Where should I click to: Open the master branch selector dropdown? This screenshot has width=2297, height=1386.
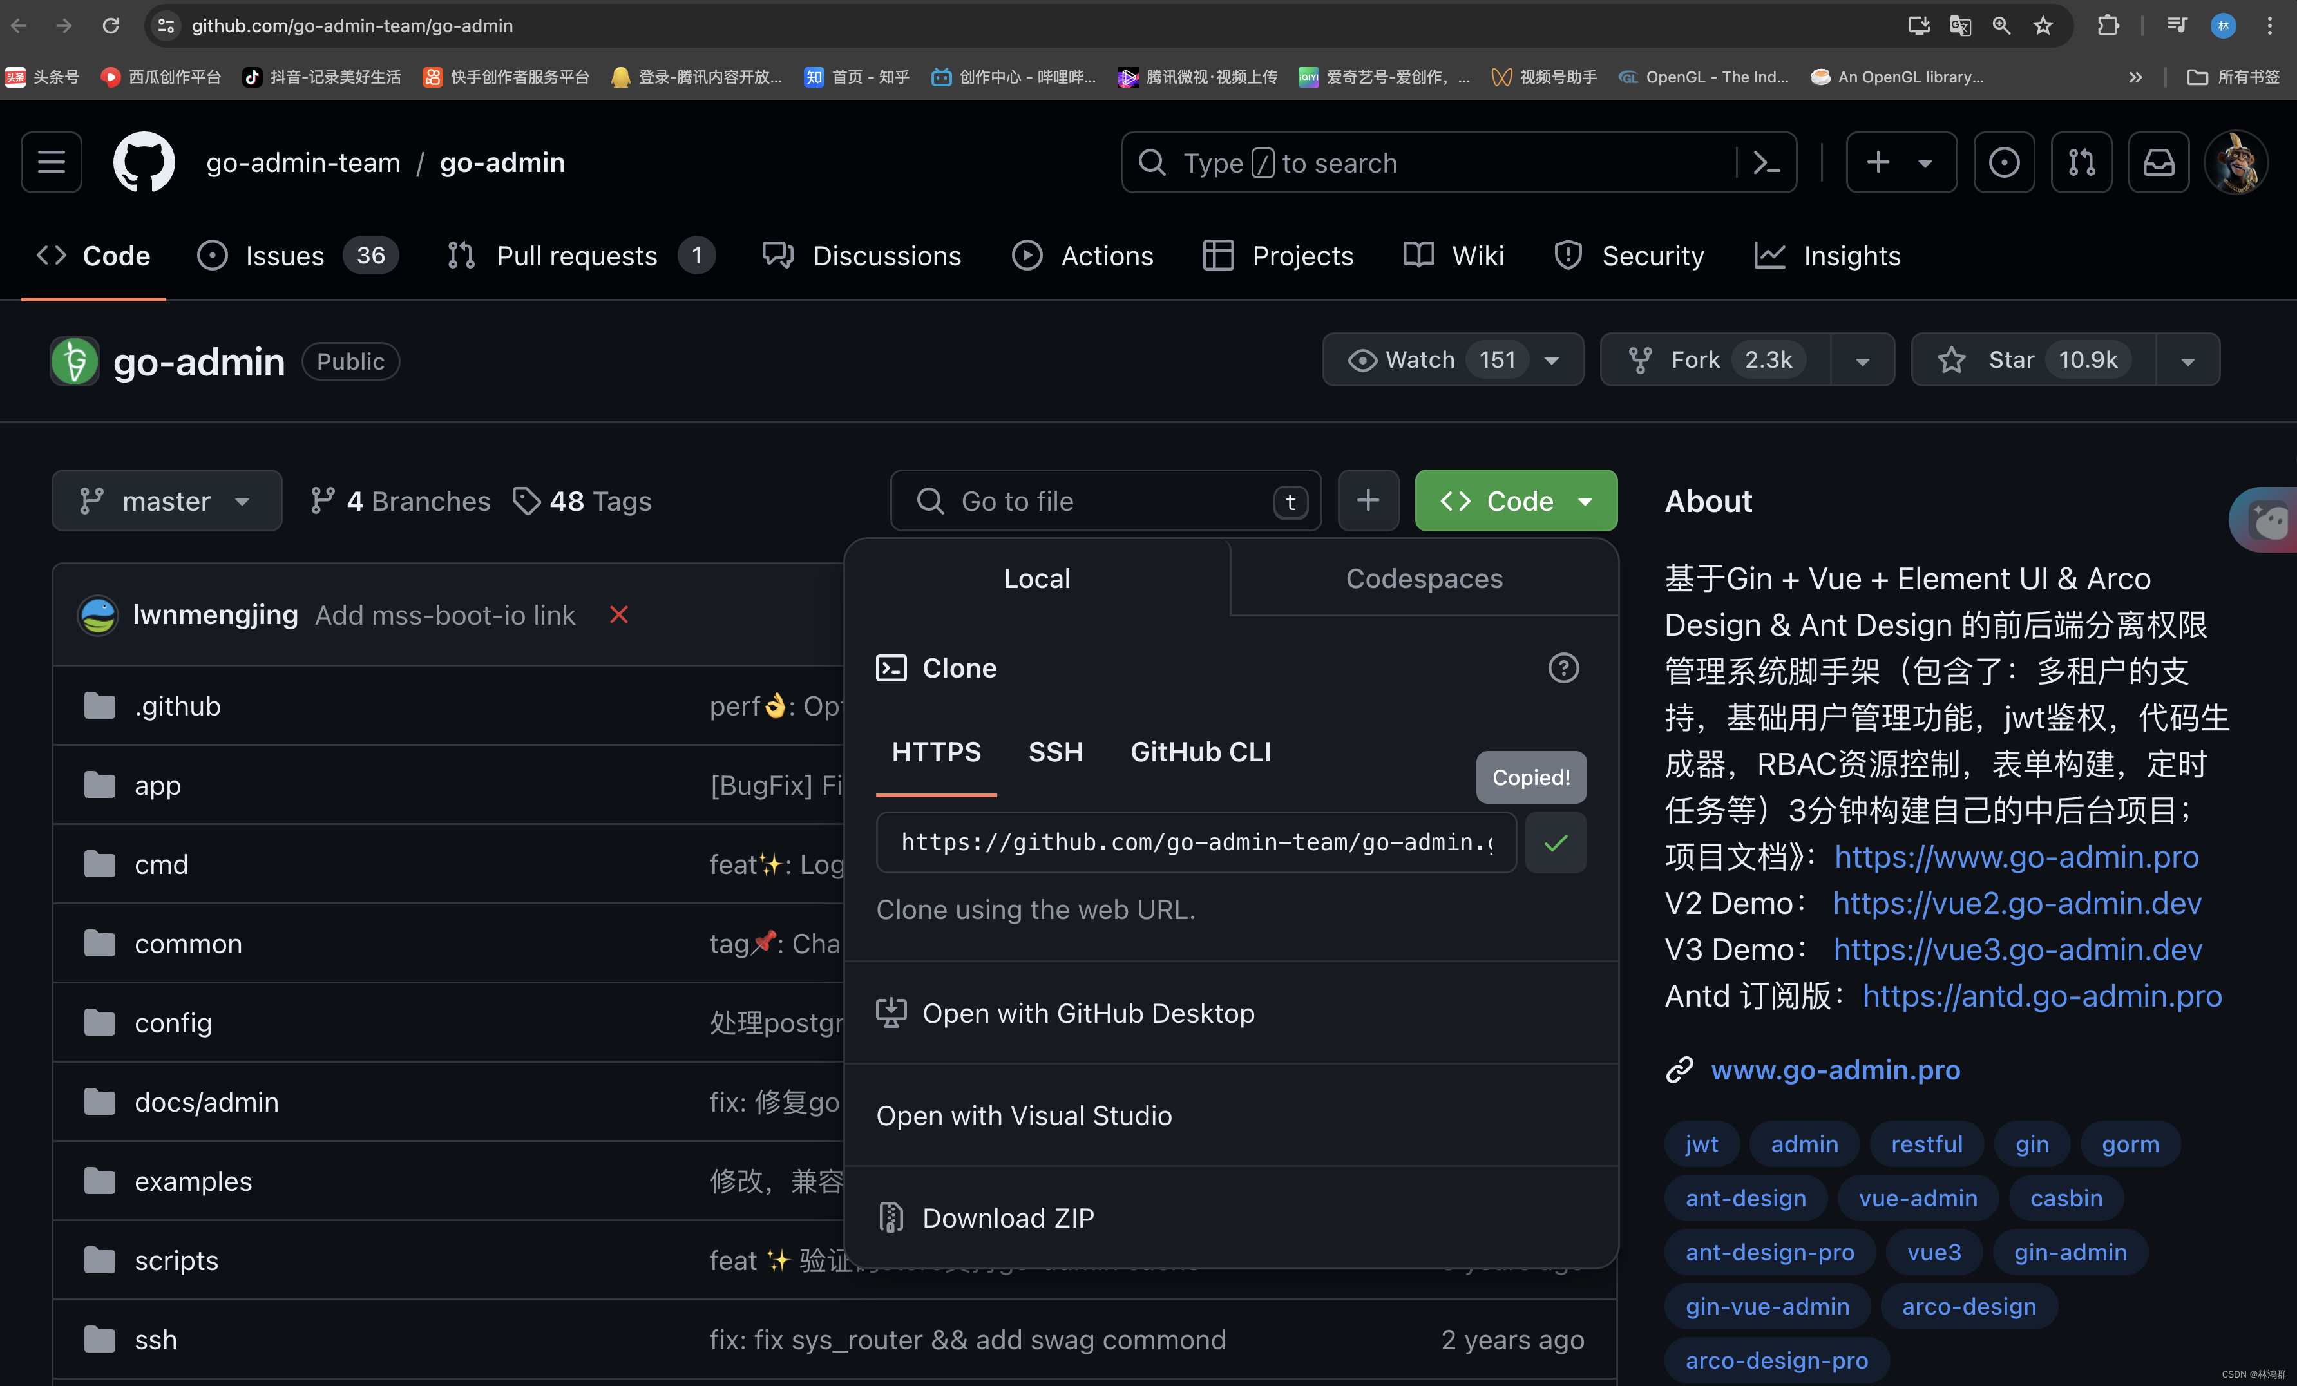(x=167, y=500)
